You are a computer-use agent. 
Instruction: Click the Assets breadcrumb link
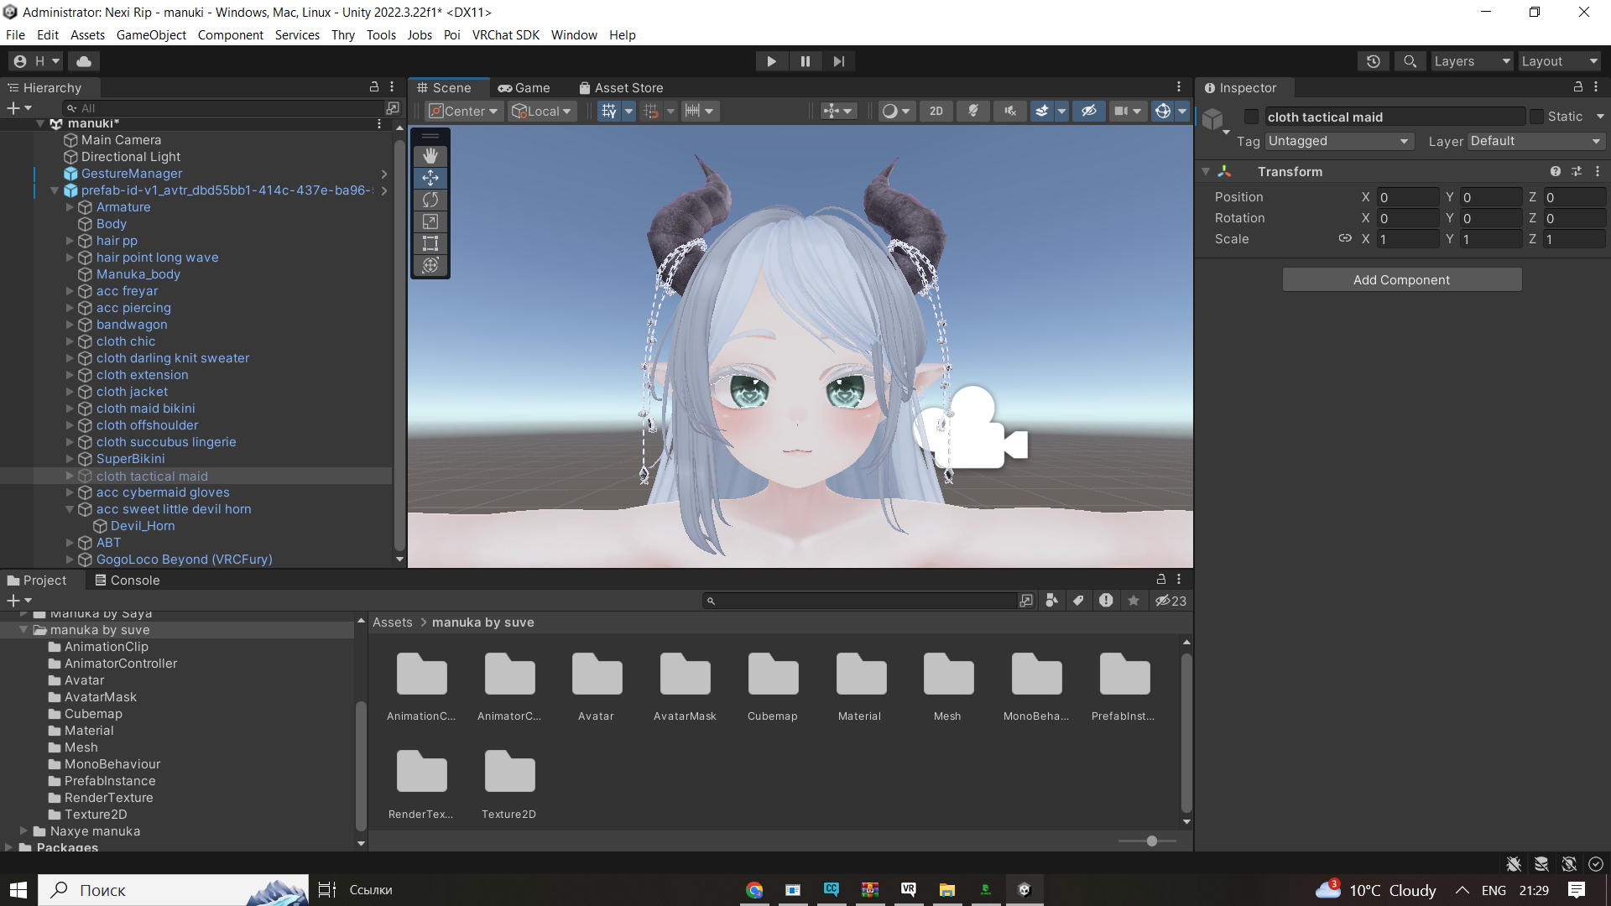(x=393, y=622)
